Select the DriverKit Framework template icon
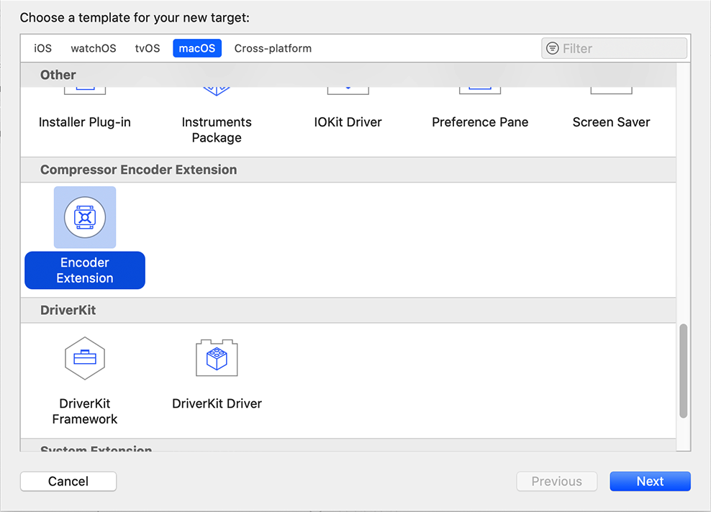Image resolution: width=711 pixels, height=512 pixels. pos(84,358)
